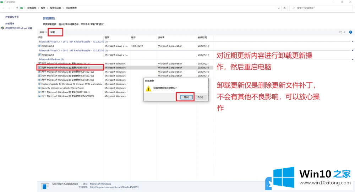Click the shield icon beside 启用或关闭 Windows 功能
The image size is (355, 192).
coord(3,28)
